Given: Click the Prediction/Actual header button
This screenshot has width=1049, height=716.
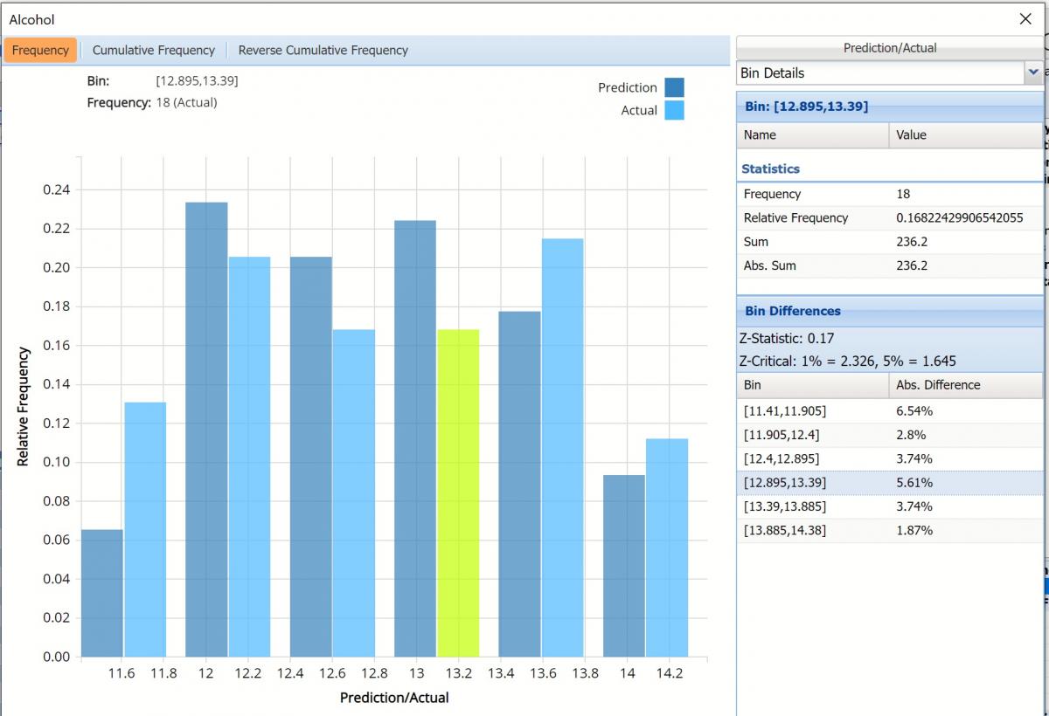Looking at the screenshot, I should coord(889,48).
